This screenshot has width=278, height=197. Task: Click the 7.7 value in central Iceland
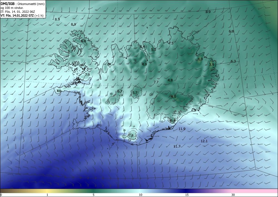156,82
